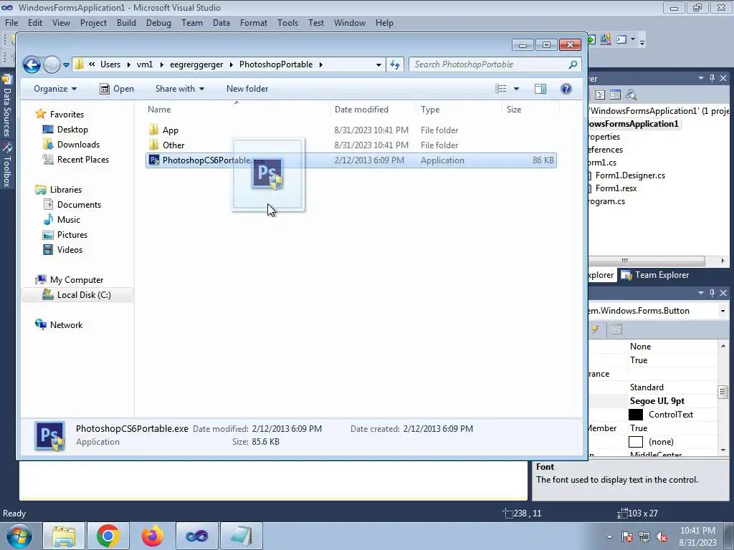The image size is (734, 550).
Task: Show Events lightning icon in Properties
Action: 596,329
